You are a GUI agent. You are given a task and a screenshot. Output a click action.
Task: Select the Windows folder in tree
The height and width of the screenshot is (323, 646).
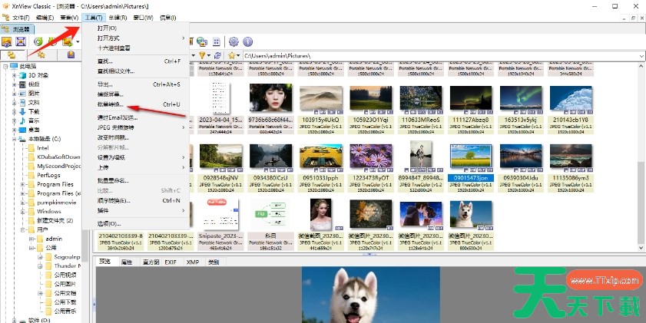coord(49,211)
